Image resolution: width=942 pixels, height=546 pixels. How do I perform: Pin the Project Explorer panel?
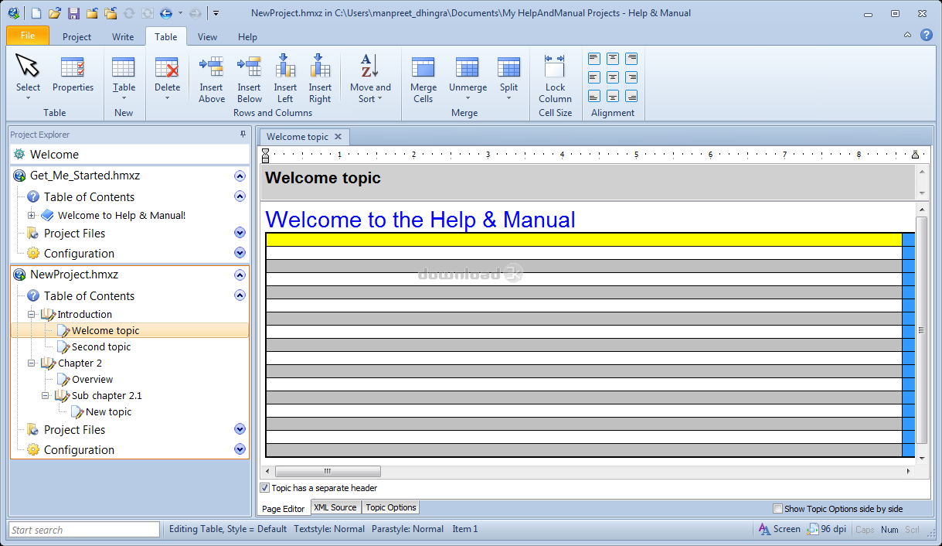pyautogui.click(x=243, y=135)
